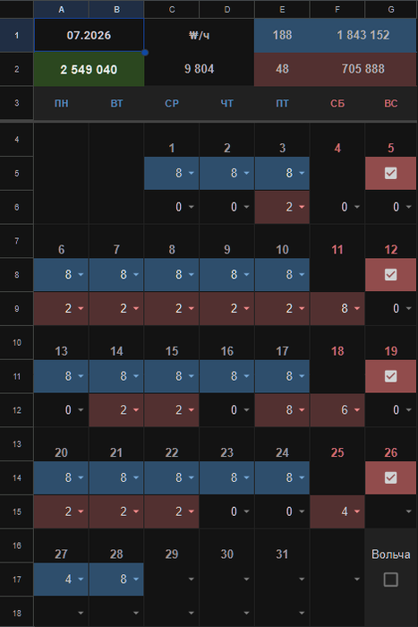Image resolution: width=418 pixels, height=627 pixels.
Task: Open dropdown with value 4 under Monday 27
Action: 81,579
